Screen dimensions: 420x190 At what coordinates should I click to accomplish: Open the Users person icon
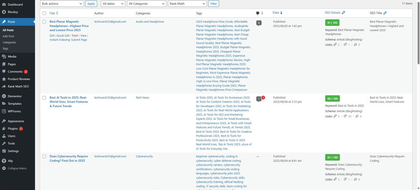[x=4, y=136]
